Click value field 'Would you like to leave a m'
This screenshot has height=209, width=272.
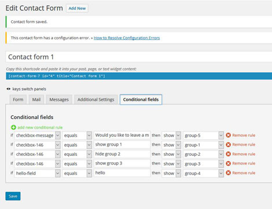pyautogui.click(x=122, y=135)
